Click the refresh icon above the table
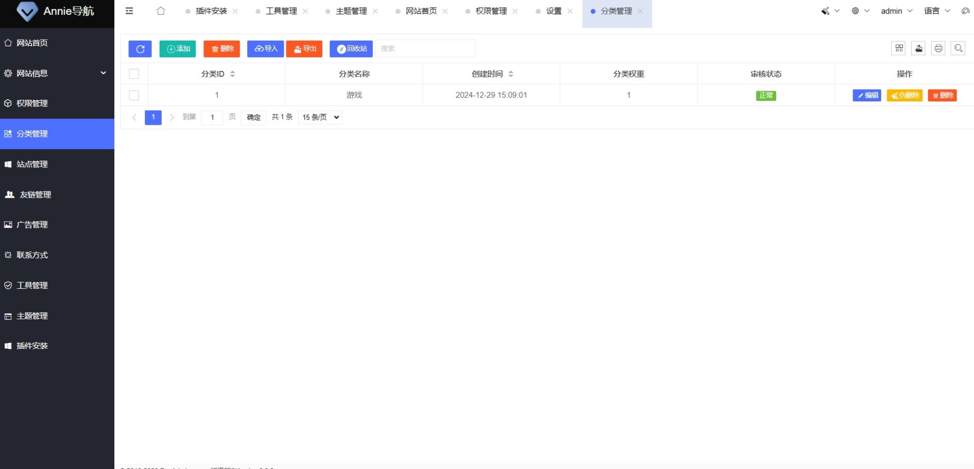Viewport: 974px width, 469px height. [140, 48]
